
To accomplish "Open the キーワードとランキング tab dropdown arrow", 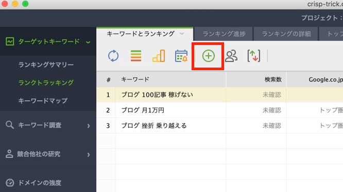I will coord(182,34).
